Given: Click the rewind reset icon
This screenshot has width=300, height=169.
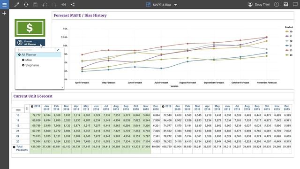Looking at the screenshot, I should point(64,5).
